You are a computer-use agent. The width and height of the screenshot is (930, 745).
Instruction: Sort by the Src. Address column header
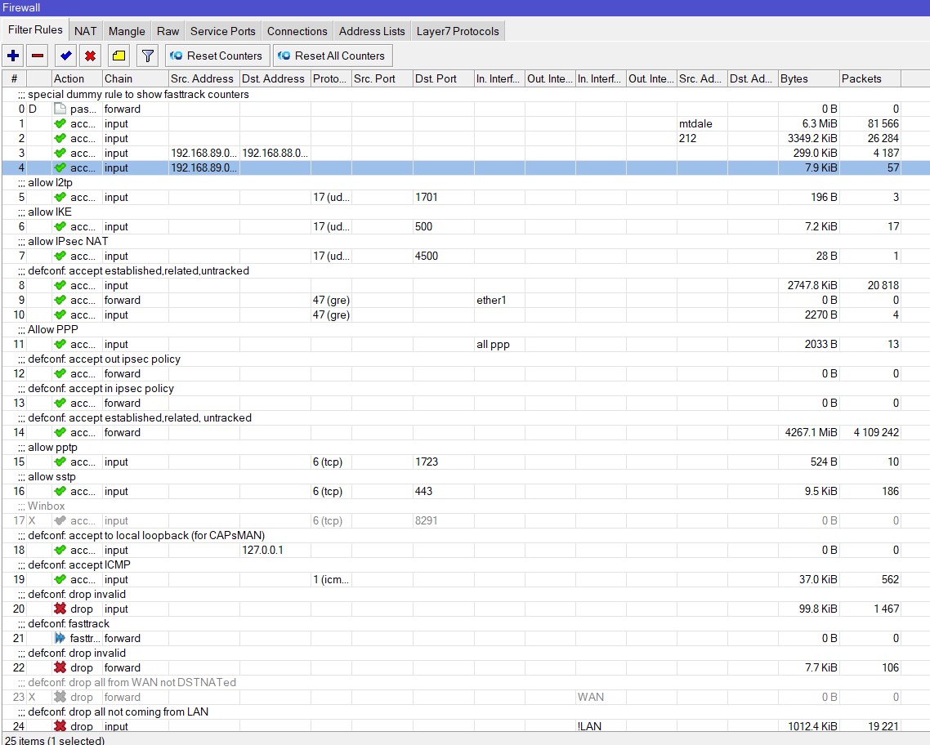(203, 78)
